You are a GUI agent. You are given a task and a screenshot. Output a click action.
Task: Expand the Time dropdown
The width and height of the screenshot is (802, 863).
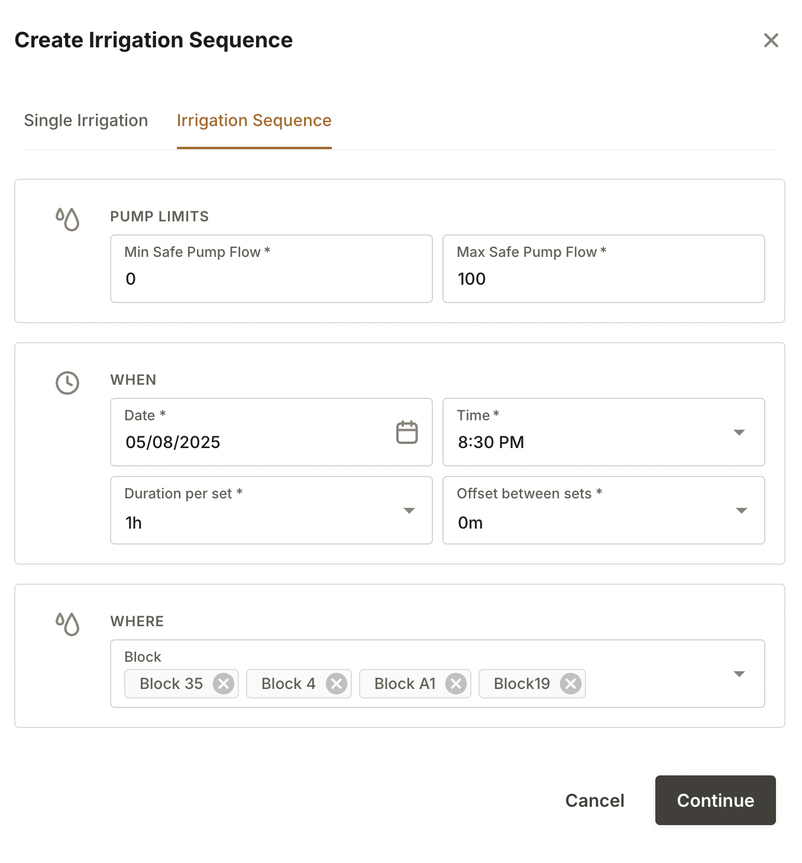[x=739, y=433]
